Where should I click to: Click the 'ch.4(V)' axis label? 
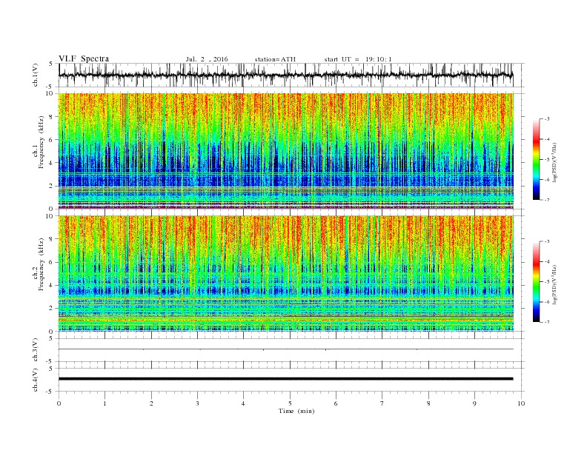coord(36,380)
